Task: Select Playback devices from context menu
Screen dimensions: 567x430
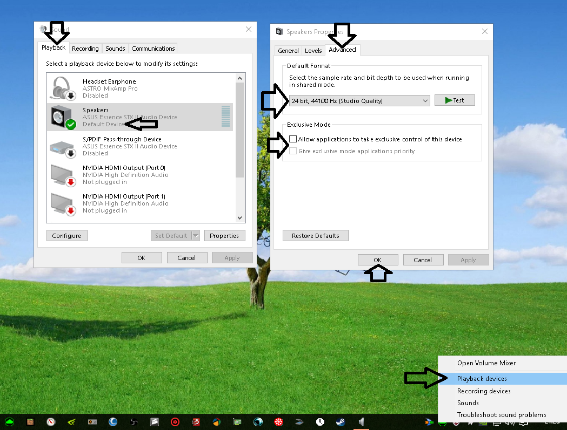Action: (482, 379)
